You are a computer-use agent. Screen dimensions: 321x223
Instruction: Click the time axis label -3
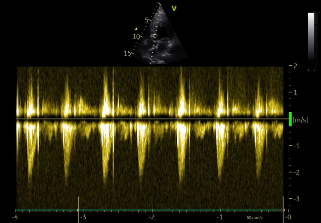83,217
